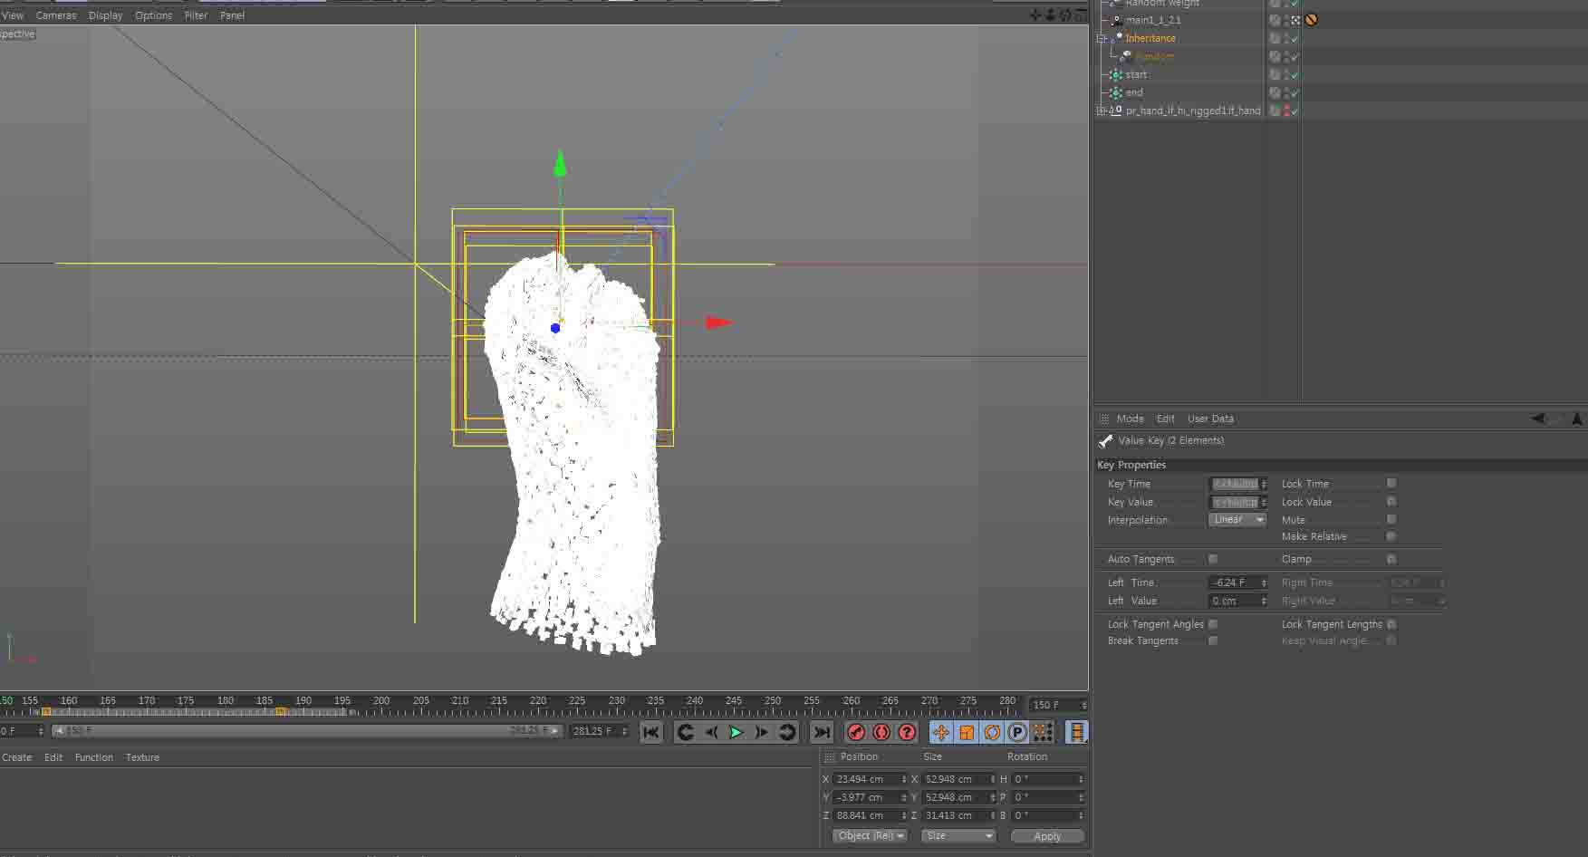1588x857 pixels.
Task: Click the Left Time stepper arrows
Action: tap(1264, 583)
